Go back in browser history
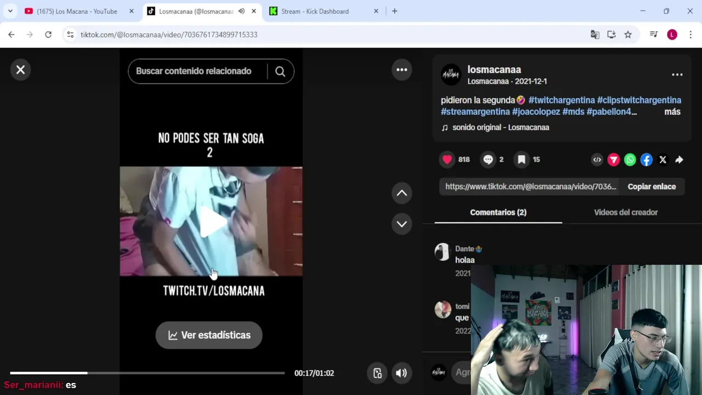 [x=12, y=35]
